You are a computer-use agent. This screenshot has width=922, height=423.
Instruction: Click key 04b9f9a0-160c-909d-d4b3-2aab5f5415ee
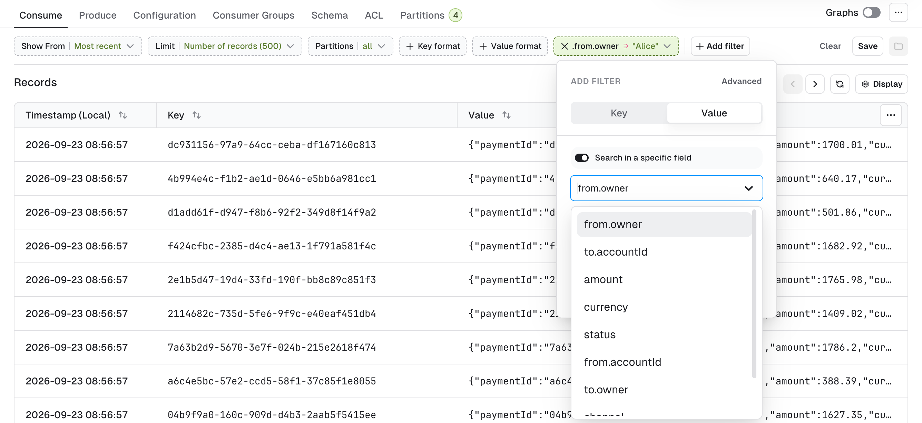272,415
